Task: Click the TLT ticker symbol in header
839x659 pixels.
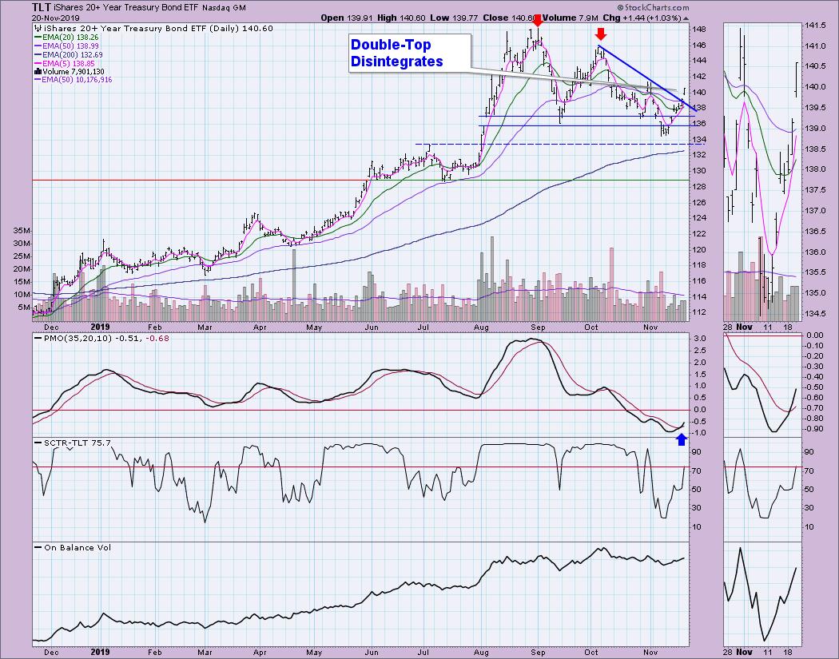Action: (x=42, y=7)
